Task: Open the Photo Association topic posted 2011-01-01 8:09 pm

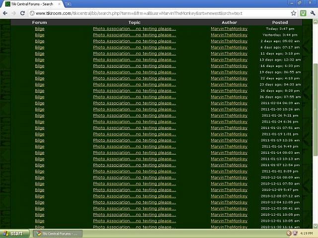Action: [x=134, y=171]
